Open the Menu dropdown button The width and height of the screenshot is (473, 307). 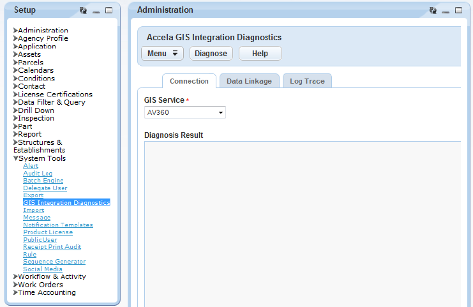pyautogui.click(x=162, y=54)
